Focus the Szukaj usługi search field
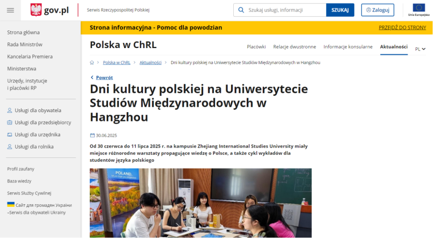 click(285, 10)
